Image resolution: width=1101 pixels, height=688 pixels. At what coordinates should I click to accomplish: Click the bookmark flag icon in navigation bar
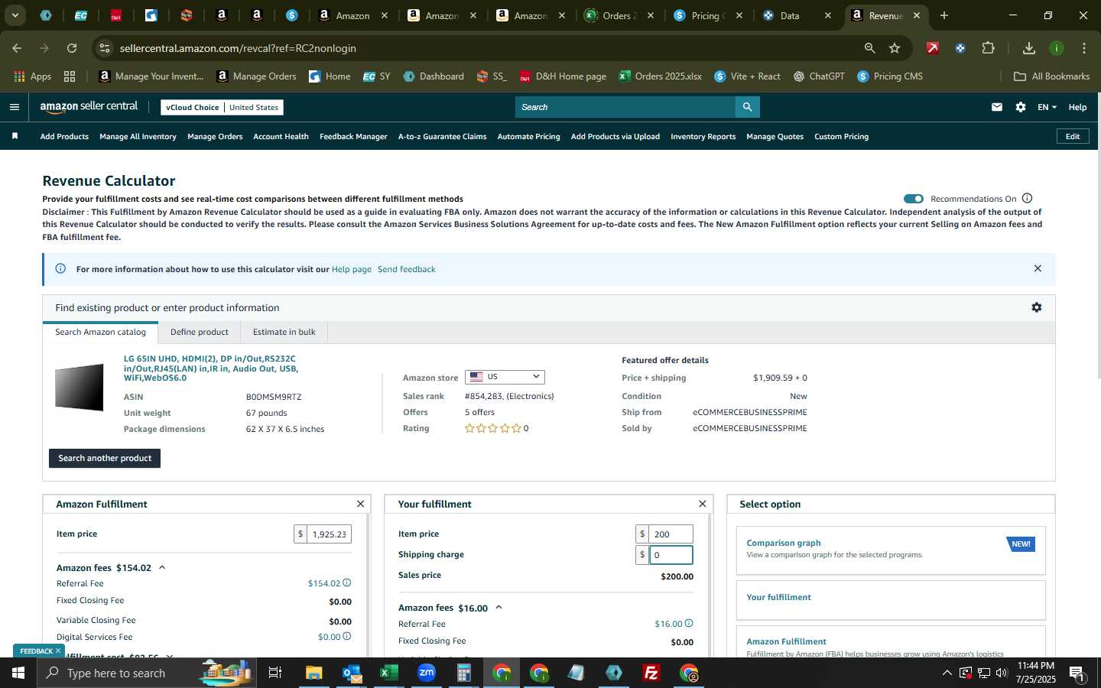coord(15,136)
